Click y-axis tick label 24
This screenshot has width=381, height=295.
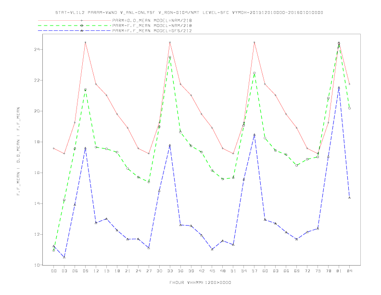pyautogui.click(x=37, y=50)
